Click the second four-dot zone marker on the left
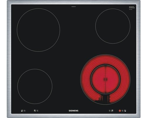The height and width of the screenshot is (118, 147). [x=35, y=111]
